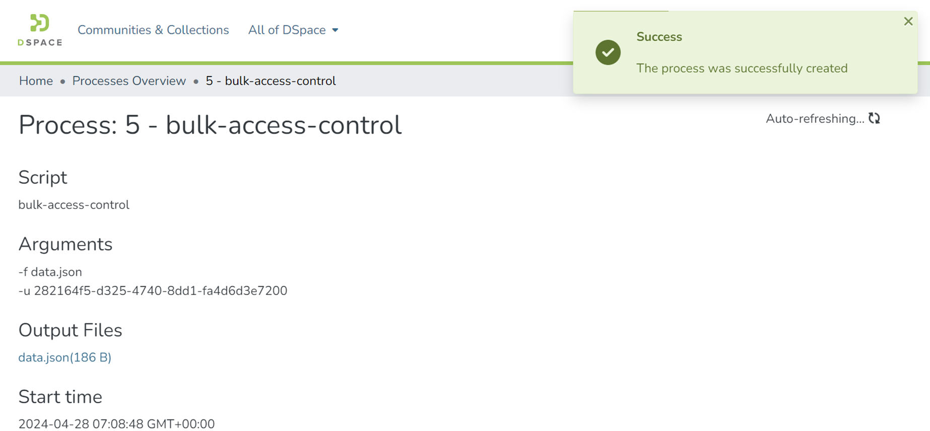Click the Success notification title
The width and height of the screenshot is (930, 431).
(x=659, y=37)
